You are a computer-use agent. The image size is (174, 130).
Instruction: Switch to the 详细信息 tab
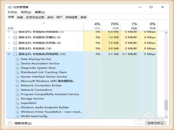click(71, 17)
